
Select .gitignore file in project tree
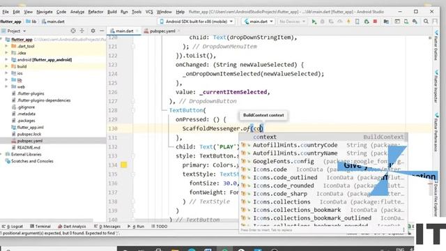pyautogui.click(x=26, y=107)
